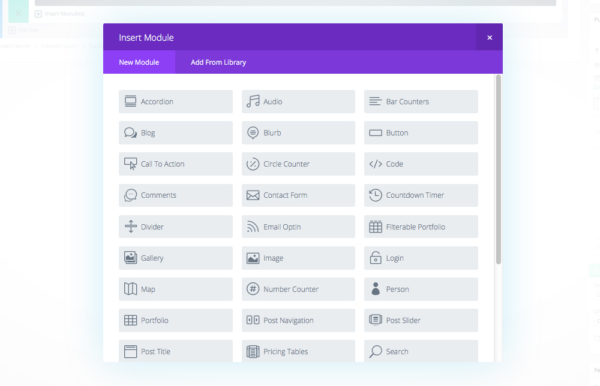This screenshot has height=386, width=600.
Task: Choose the Blog speech bubble icon
Action: (x=130, y=133)
